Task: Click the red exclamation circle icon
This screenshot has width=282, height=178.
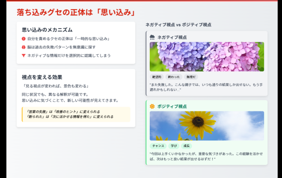Action: click(x=23, y=39)
